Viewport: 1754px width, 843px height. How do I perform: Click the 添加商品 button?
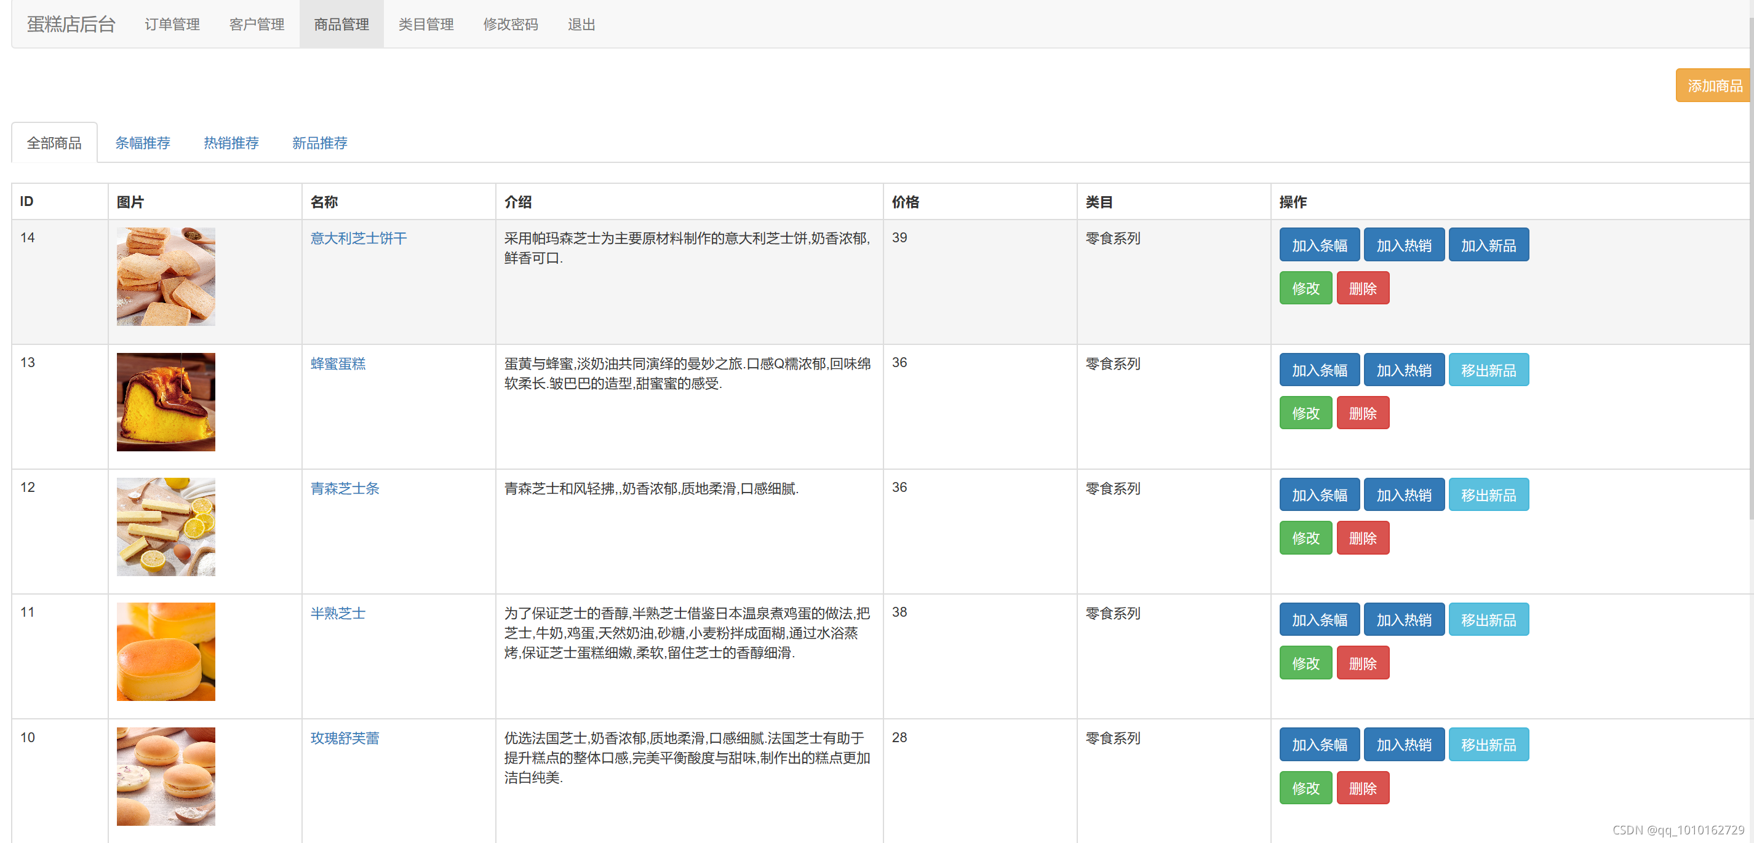(x=1714, y=85)
